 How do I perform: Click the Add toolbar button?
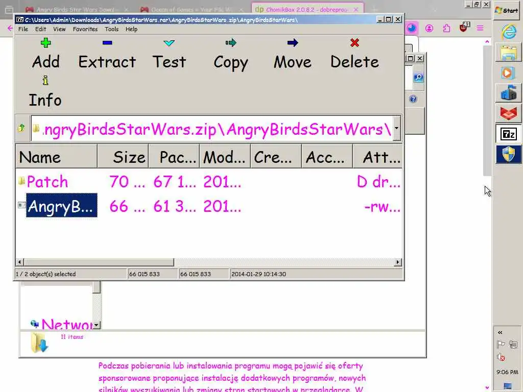[x=45, y=53]
